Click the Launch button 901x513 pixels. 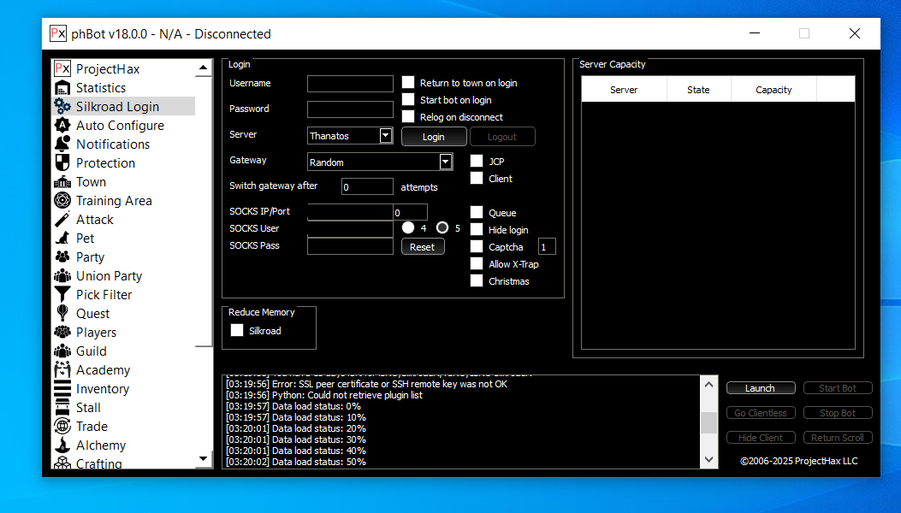pyautogui.click(x=760, y=388)
